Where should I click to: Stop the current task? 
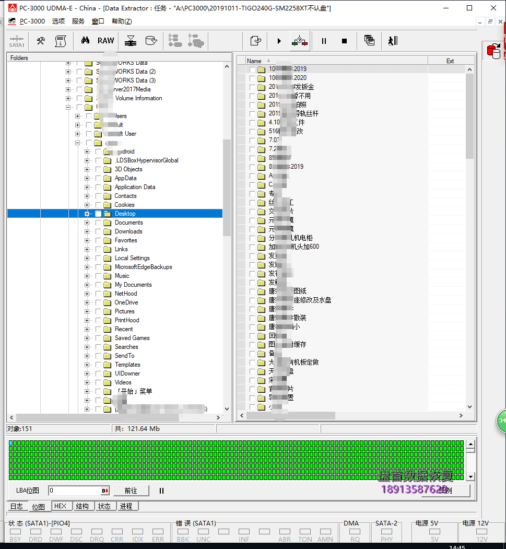tap(344, 41)
